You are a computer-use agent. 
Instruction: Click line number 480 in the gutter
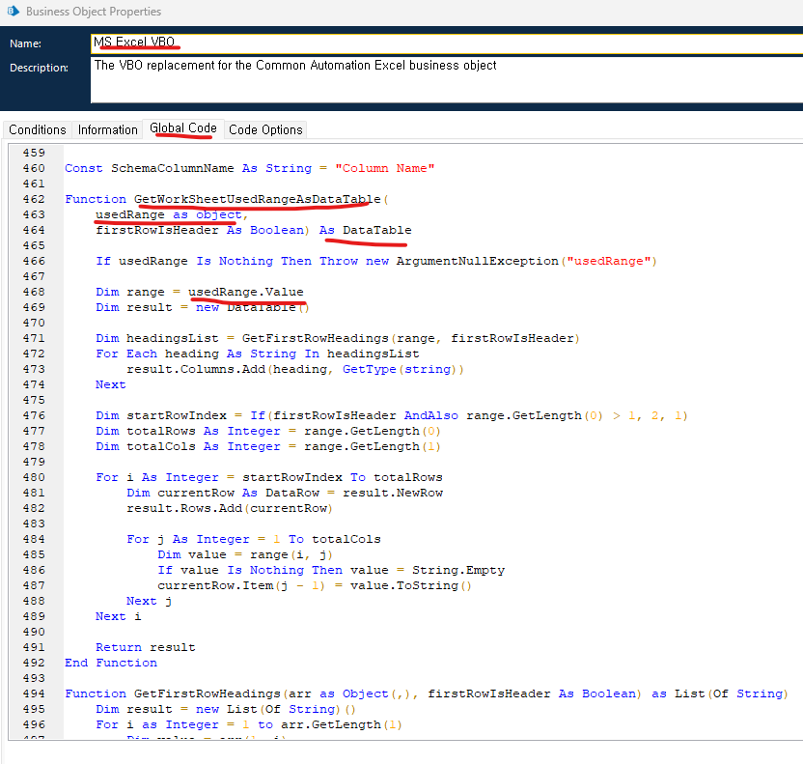(x=34, y=477)
